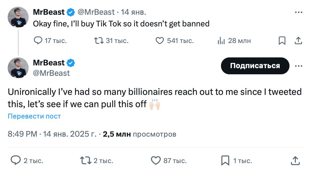Repost the top tweet with 31 тыс.
The width and height of the screenshot is (311, 172).
coord(99,41)
